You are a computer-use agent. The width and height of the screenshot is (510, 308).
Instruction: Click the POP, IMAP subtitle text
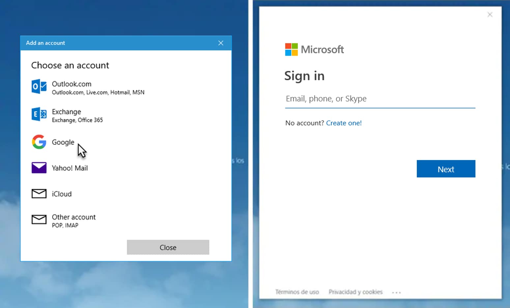(x=65, y=225)
